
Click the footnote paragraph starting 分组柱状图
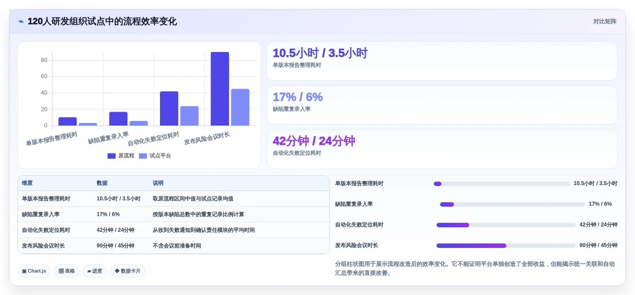pyautogui.click(x=475, y=269)
